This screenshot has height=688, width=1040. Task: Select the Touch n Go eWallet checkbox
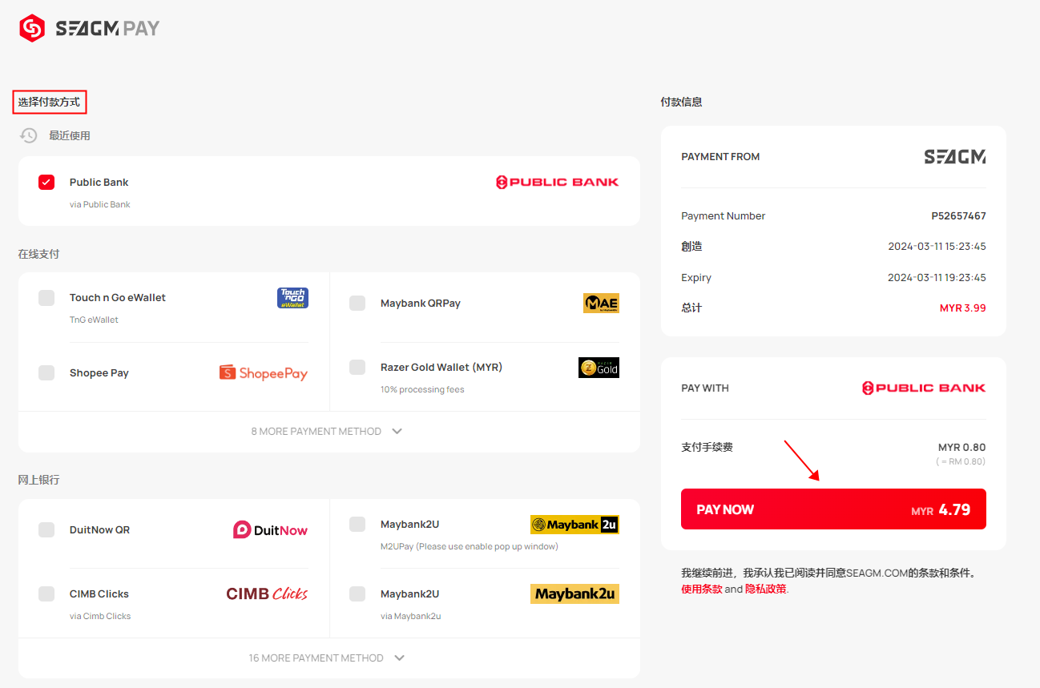pos(46,298)
